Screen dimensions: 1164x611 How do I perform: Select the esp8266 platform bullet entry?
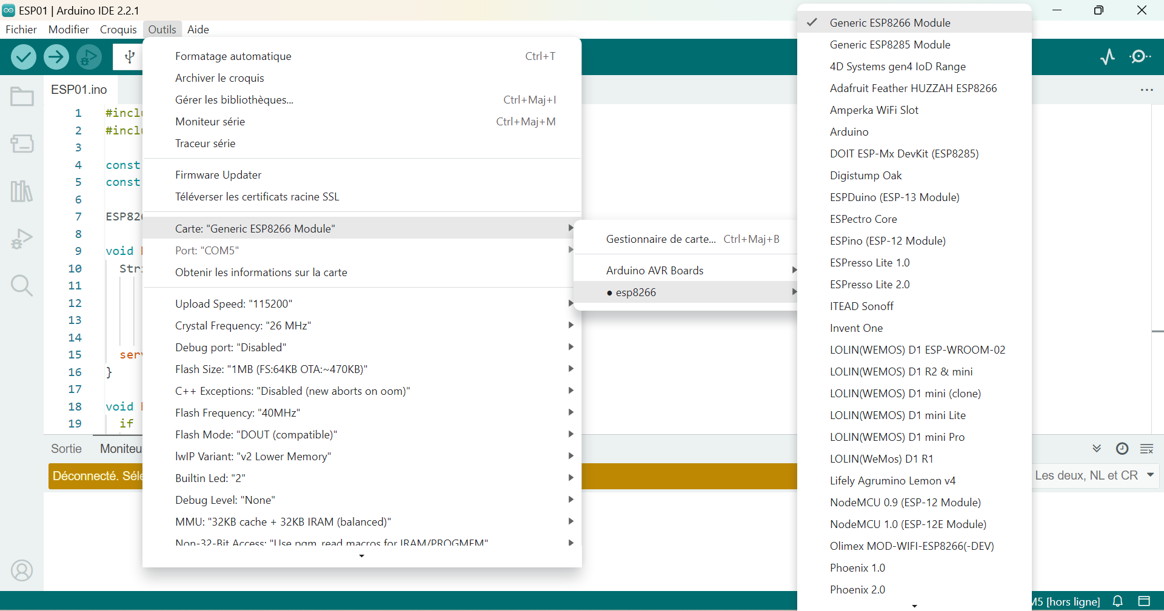(x=685, y=292)
